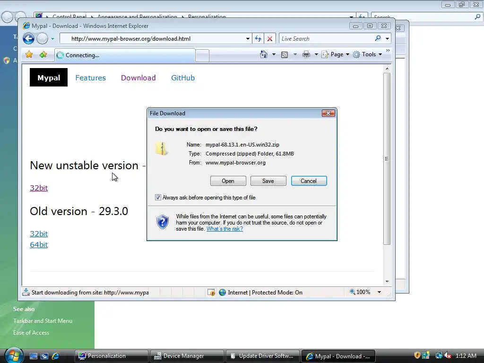Close the File Download dialog with red X

(x=328, y=113)
